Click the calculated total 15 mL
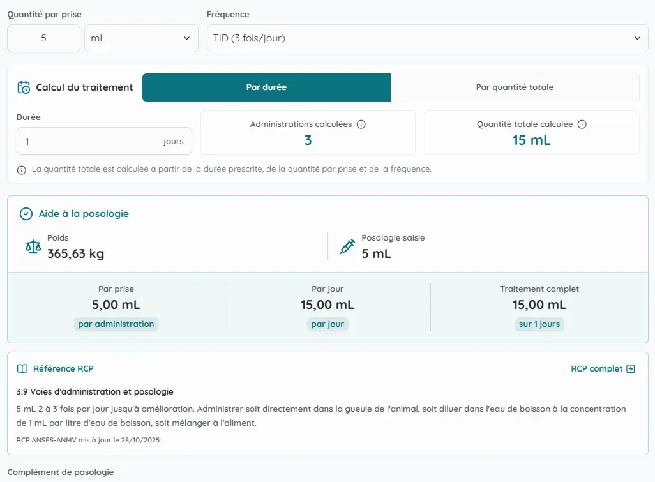Image resolution: width=655 pixels, height=482 pixels. tap(532, 140)
